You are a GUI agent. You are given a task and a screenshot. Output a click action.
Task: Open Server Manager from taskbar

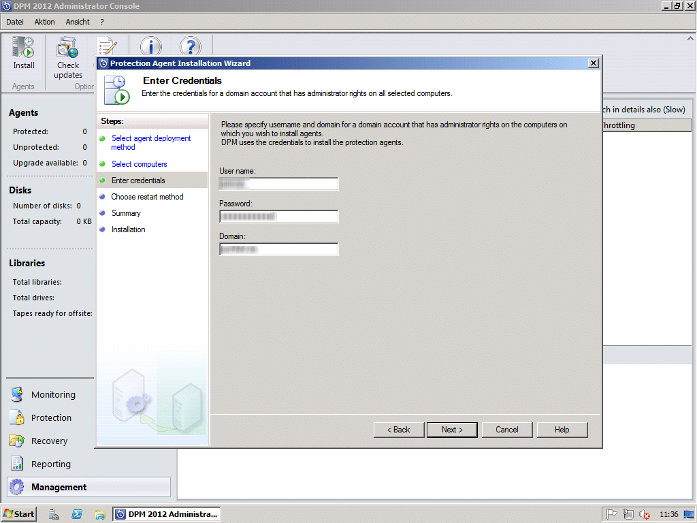tap(54, 514)
